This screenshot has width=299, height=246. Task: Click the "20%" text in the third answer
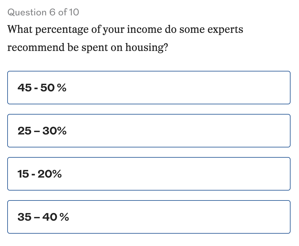(50, 174)
